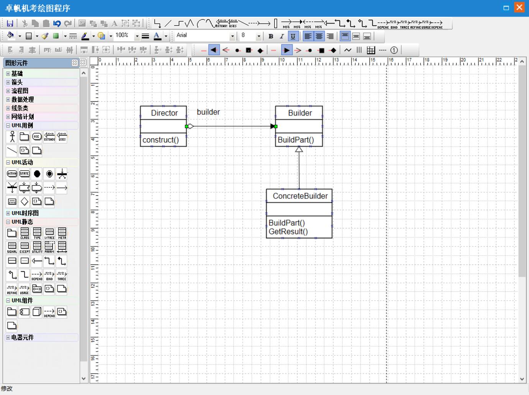Open the line color pen picker
Viewport: 529px width, 395px height.
[85, 36]
